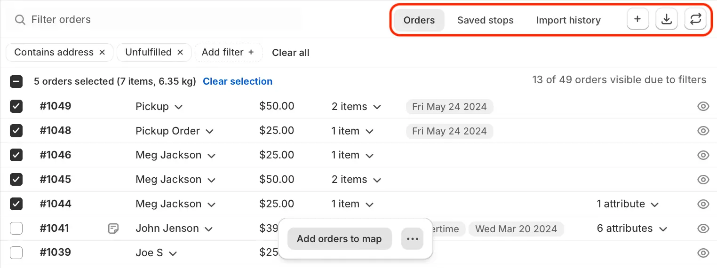Click the sync arrows icon
This screenshot has width=717, height=268.
(x=695, y=20)
